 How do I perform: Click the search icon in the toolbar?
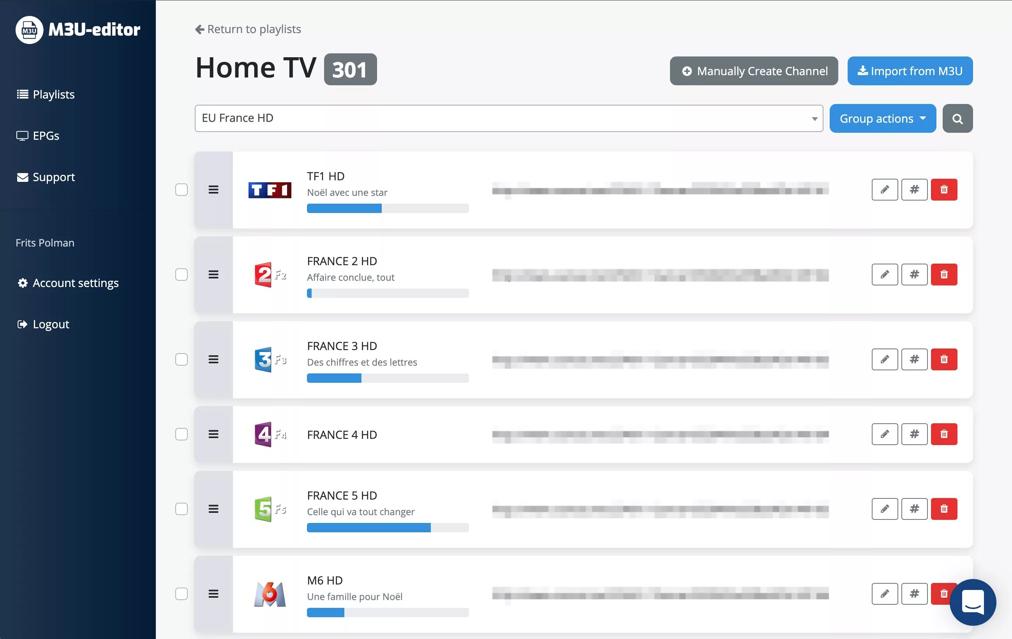[x=957, y=118]
